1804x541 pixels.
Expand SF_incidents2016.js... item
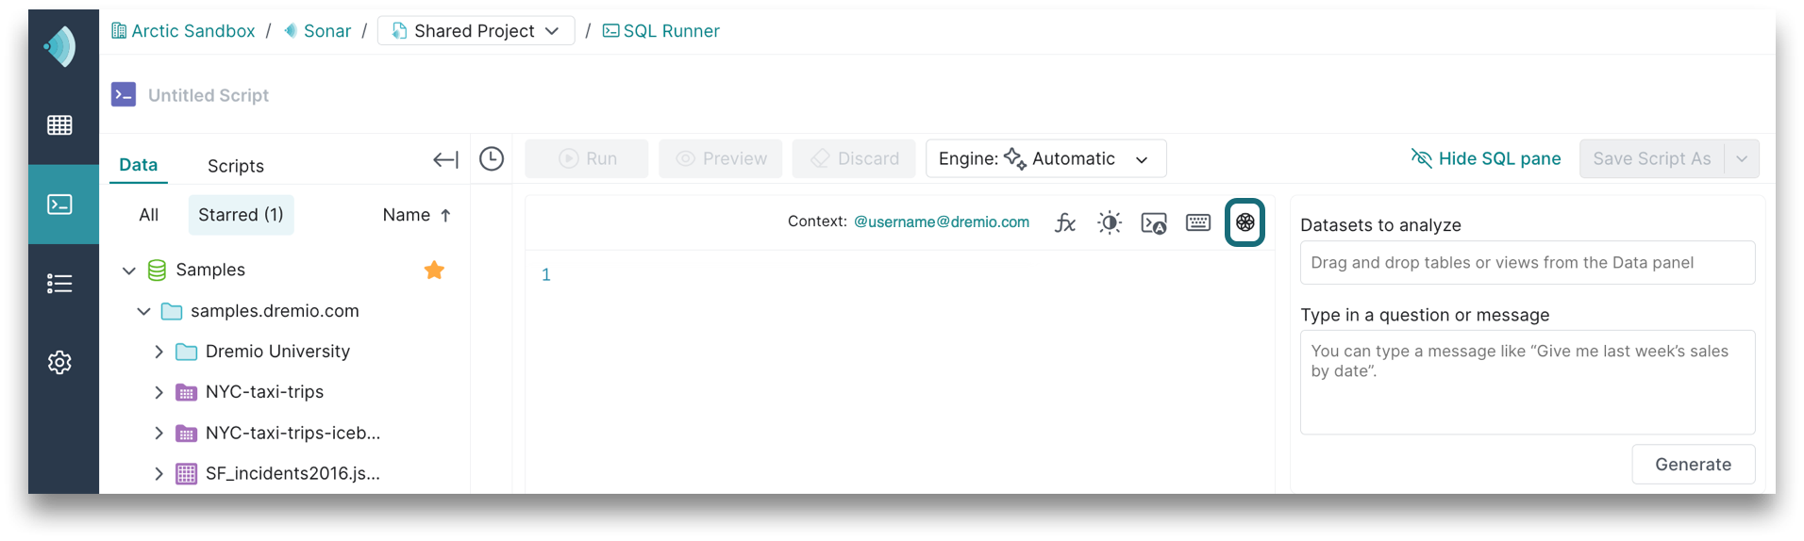pyautogui.click(x=159, y=473)
